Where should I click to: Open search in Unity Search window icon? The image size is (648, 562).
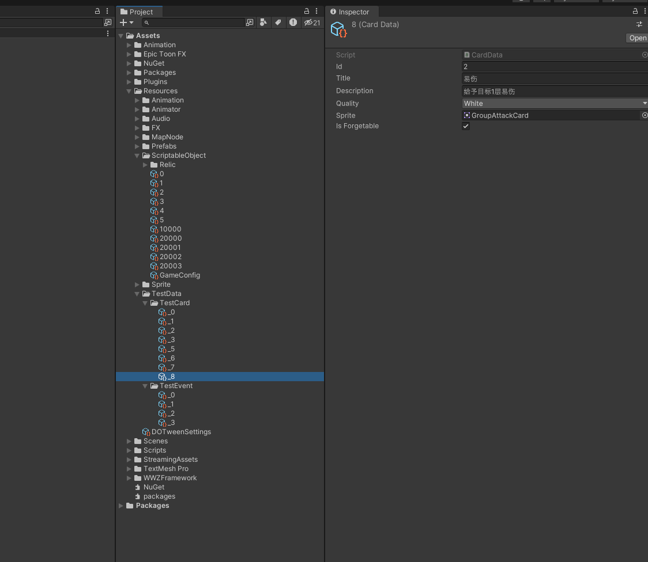click(x=249, y=22)
